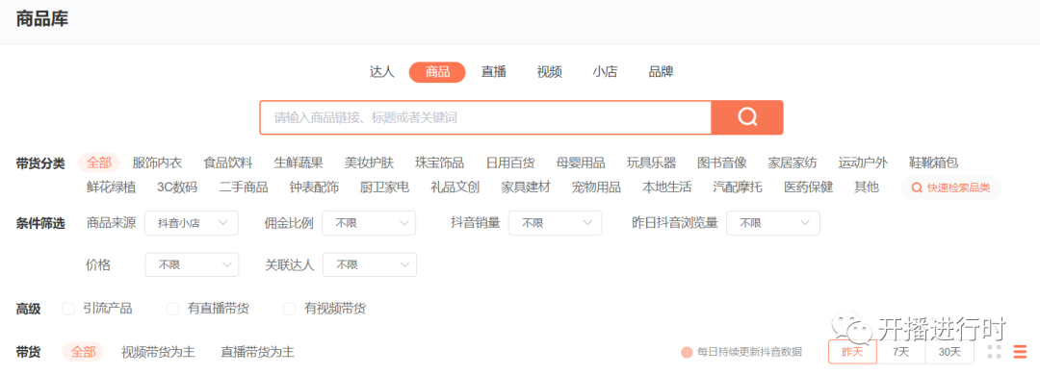Pick the 珠宝饰品 category
Viewport: 1040px width, 375px height.
click(x=440, y=162)
